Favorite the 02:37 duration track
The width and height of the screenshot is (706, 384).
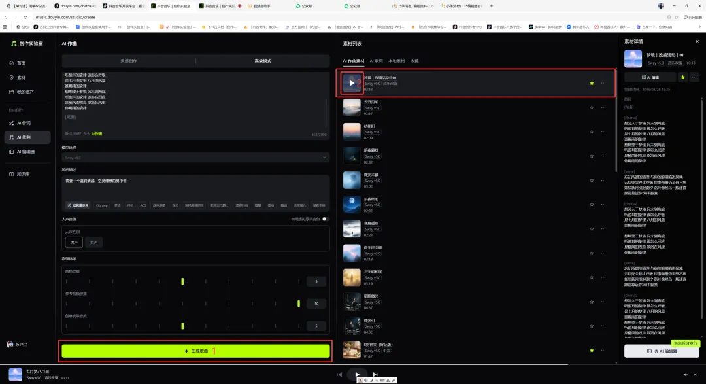592,107
